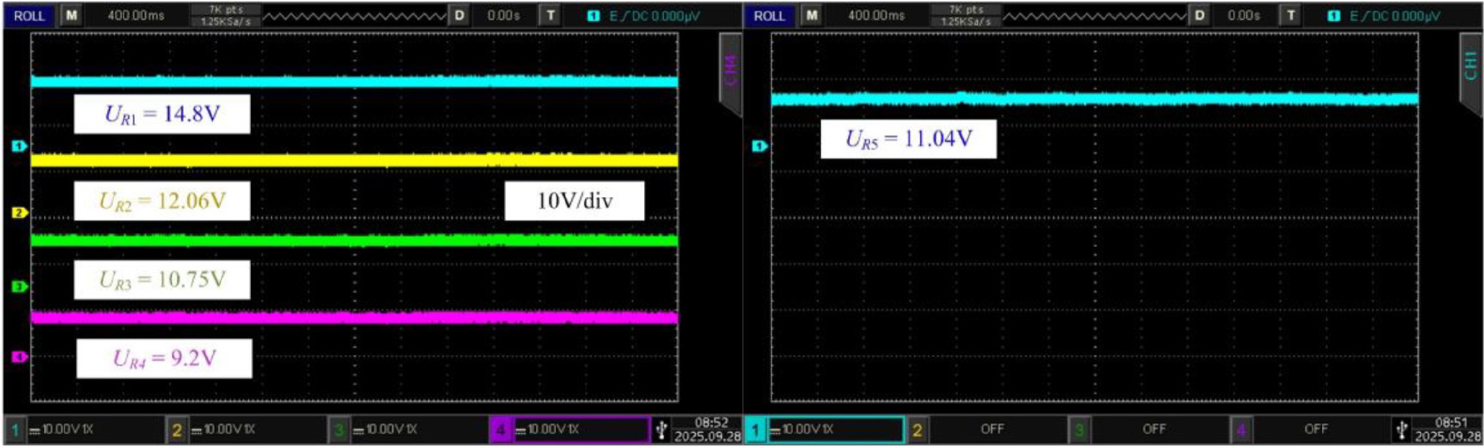Screen dimensions: 1484x448
Task: Click the 08:52 clock in left scope
Action: pos(711,423)
